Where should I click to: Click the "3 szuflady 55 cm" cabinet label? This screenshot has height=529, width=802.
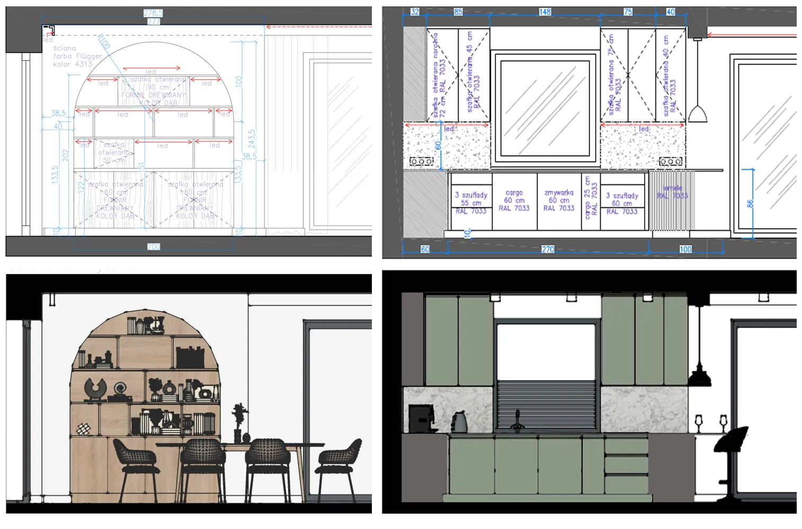(471, 199)
